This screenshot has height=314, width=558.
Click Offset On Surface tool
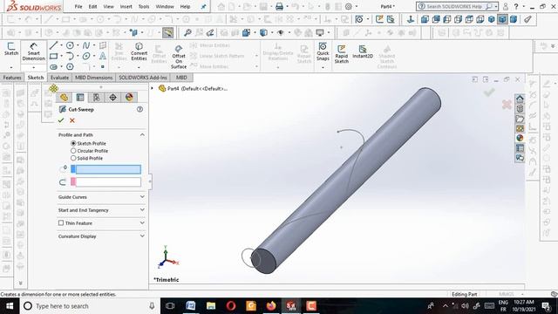click(x=178, y=57)
